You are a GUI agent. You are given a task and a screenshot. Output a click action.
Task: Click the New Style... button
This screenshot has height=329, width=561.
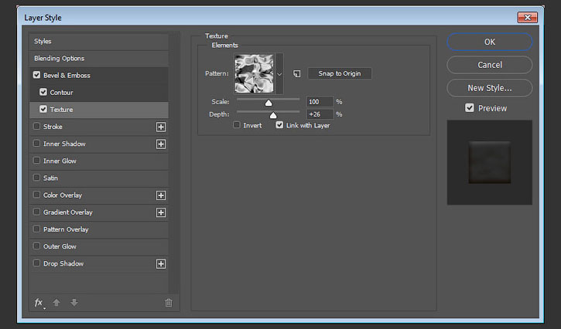(x=489, y=88)
